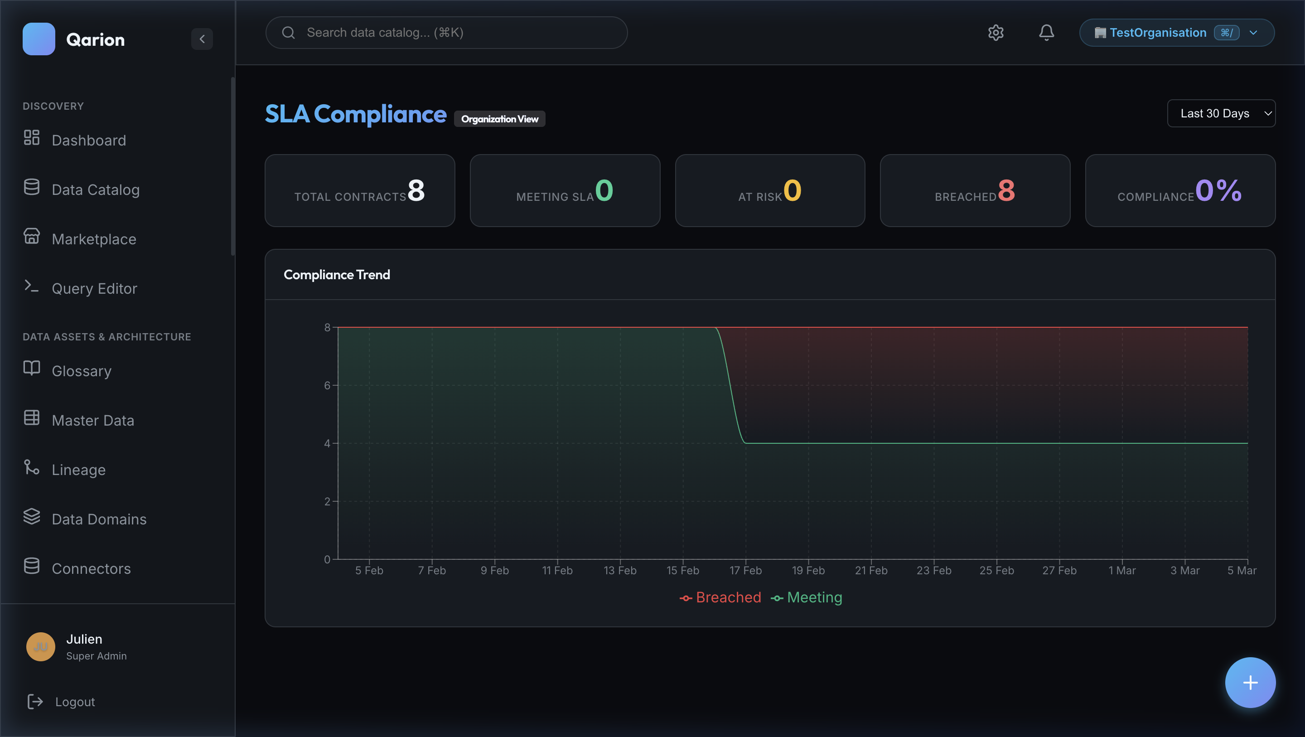1305x737 pixels.
Task: Click the Organization View badge
Action: tap(499, 119)
